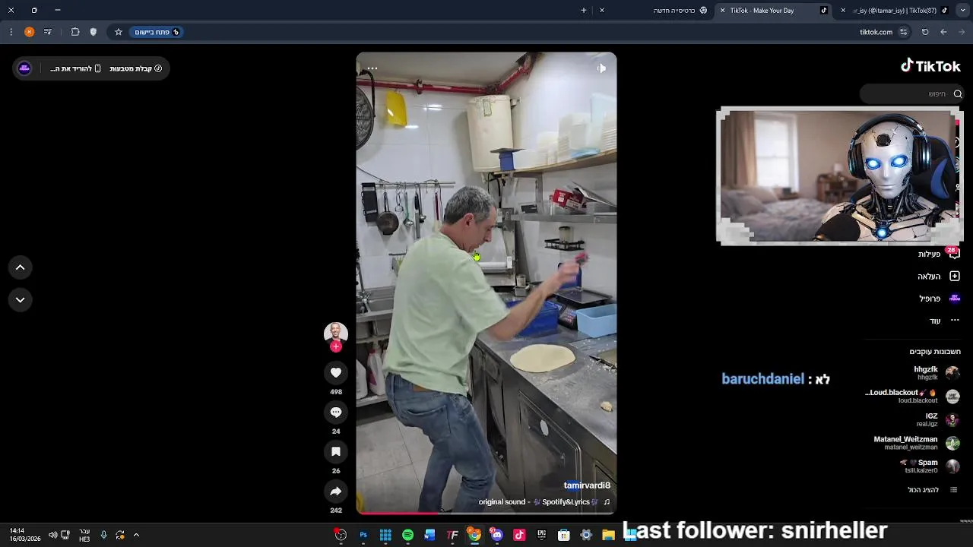Open the hhgzfk following account
The image size is (973, 547).
point(936,373)
